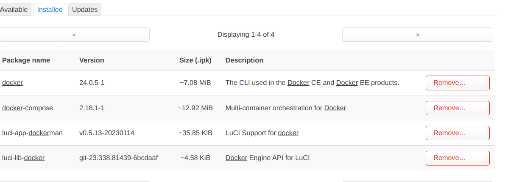
Task: Click the luci-app-dockerman package name
Action: 32,133
